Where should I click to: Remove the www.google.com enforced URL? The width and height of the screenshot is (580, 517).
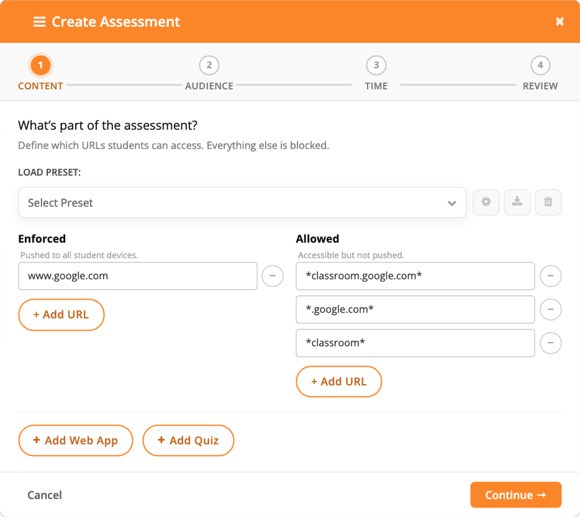click(273, 276)
